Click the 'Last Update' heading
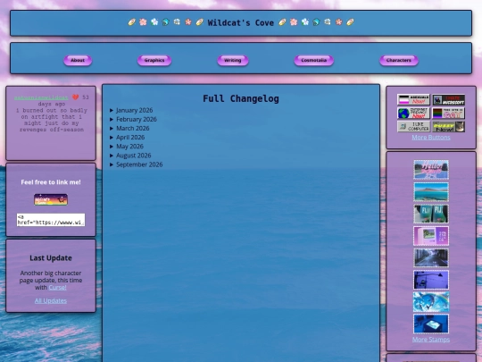Viewport: 482px width, 362px height. [51, 258]
